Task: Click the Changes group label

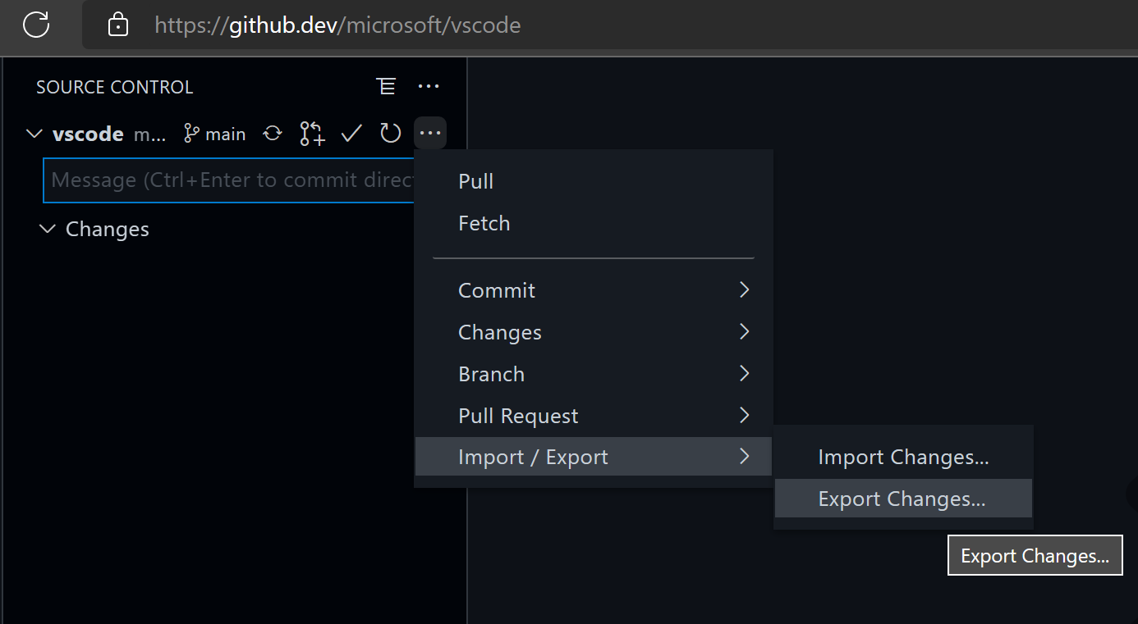Action: point(108,229)
